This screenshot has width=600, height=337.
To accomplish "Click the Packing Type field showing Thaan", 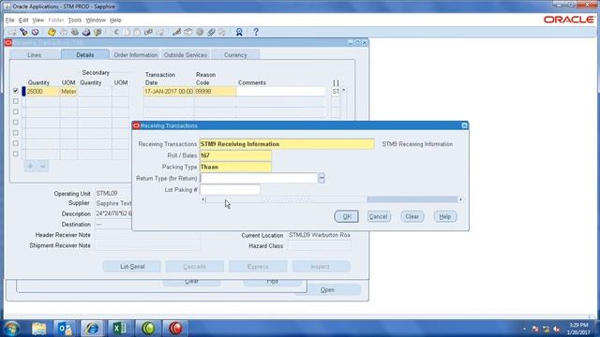I will 235,167.
